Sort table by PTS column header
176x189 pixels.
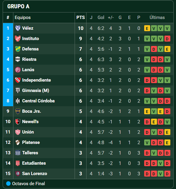coord(81,18)
